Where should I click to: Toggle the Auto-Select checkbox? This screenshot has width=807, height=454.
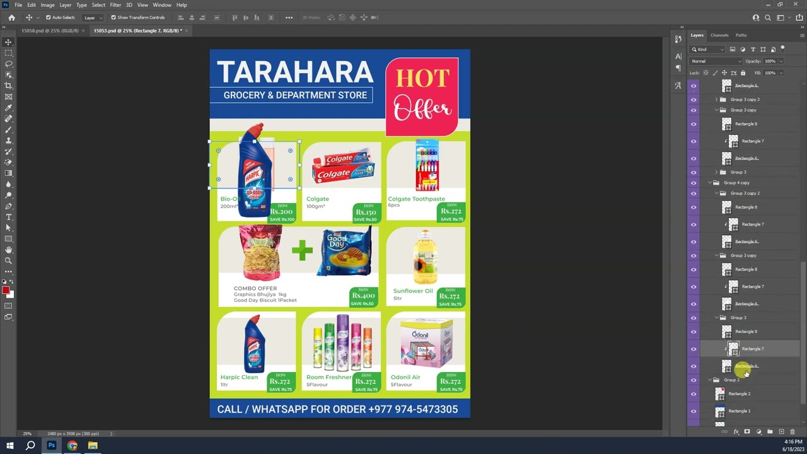48,18
